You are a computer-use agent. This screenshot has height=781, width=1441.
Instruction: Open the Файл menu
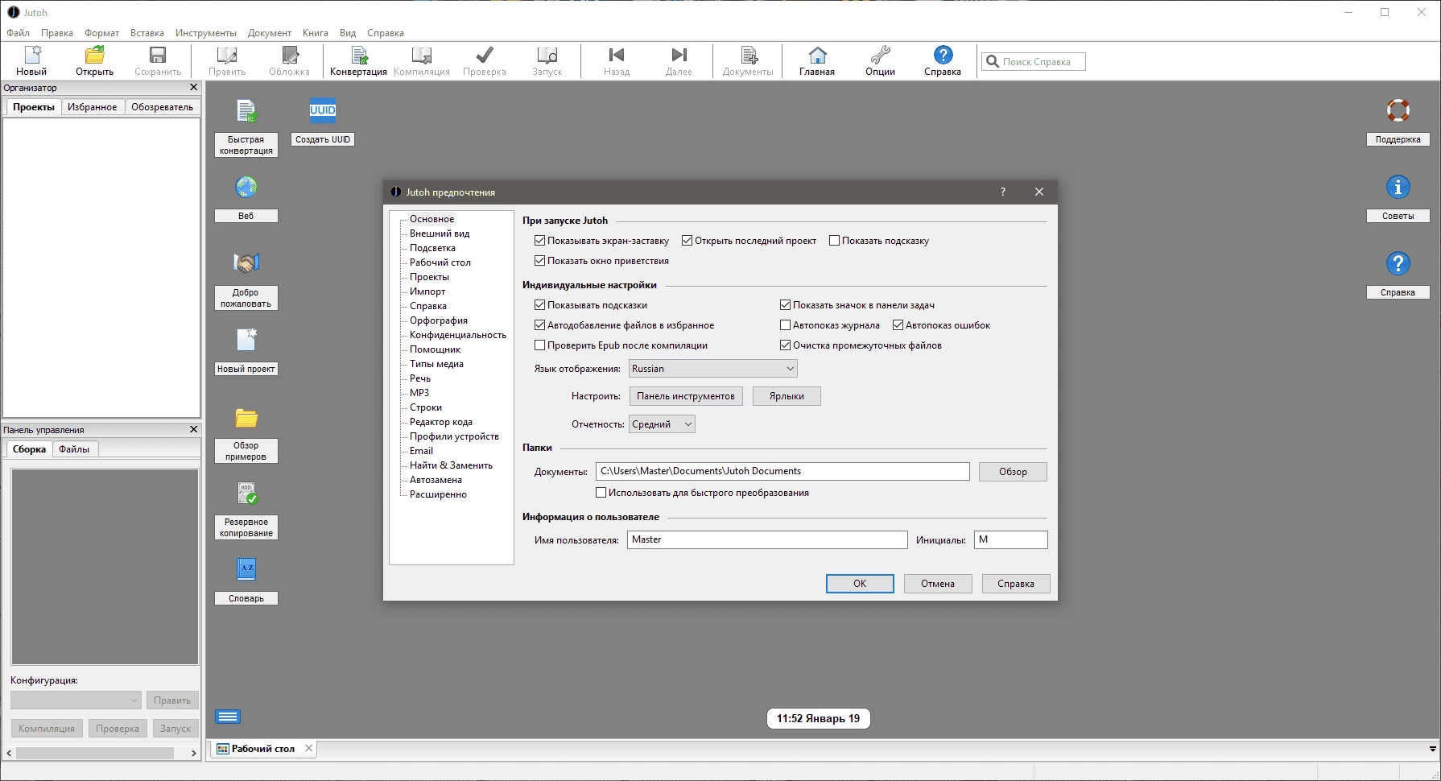pyautogui.click(x=18, y=33)
